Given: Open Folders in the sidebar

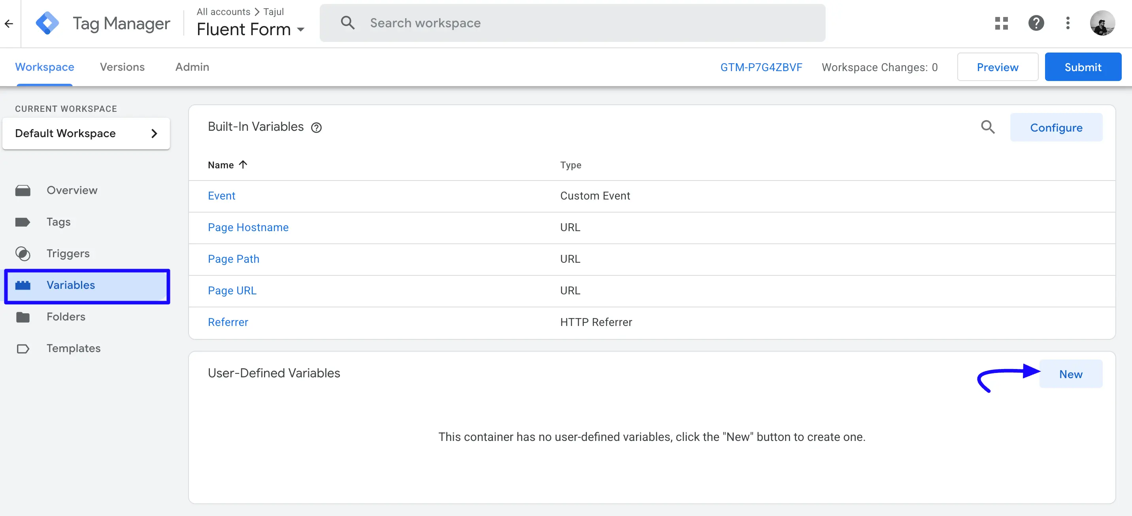Looking at the screenshot, I should [x=66, y=316].
